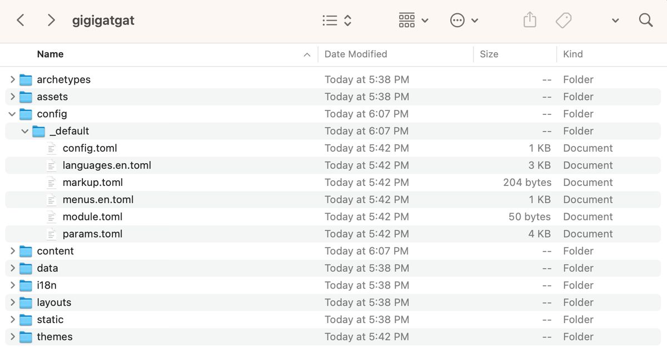
Task: Select the config.toml document icon
Action: tap(52, 148)
